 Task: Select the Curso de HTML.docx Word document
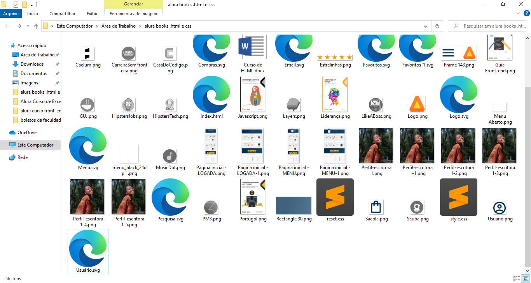point(253,48)
